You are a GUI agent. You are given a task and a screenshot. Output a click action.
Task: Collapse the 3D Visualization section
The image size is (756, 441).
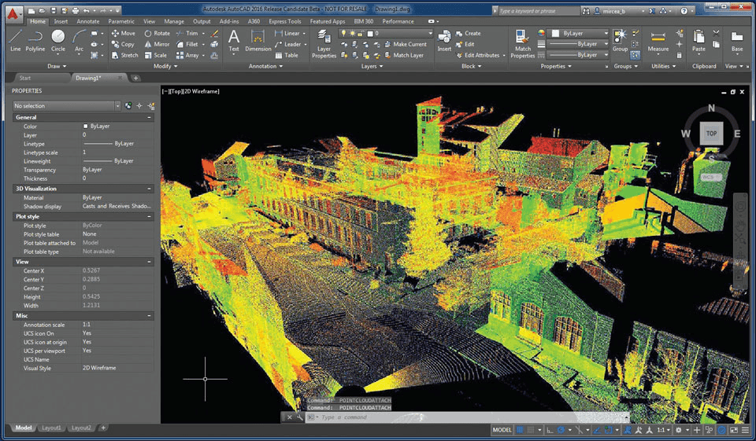149,188
